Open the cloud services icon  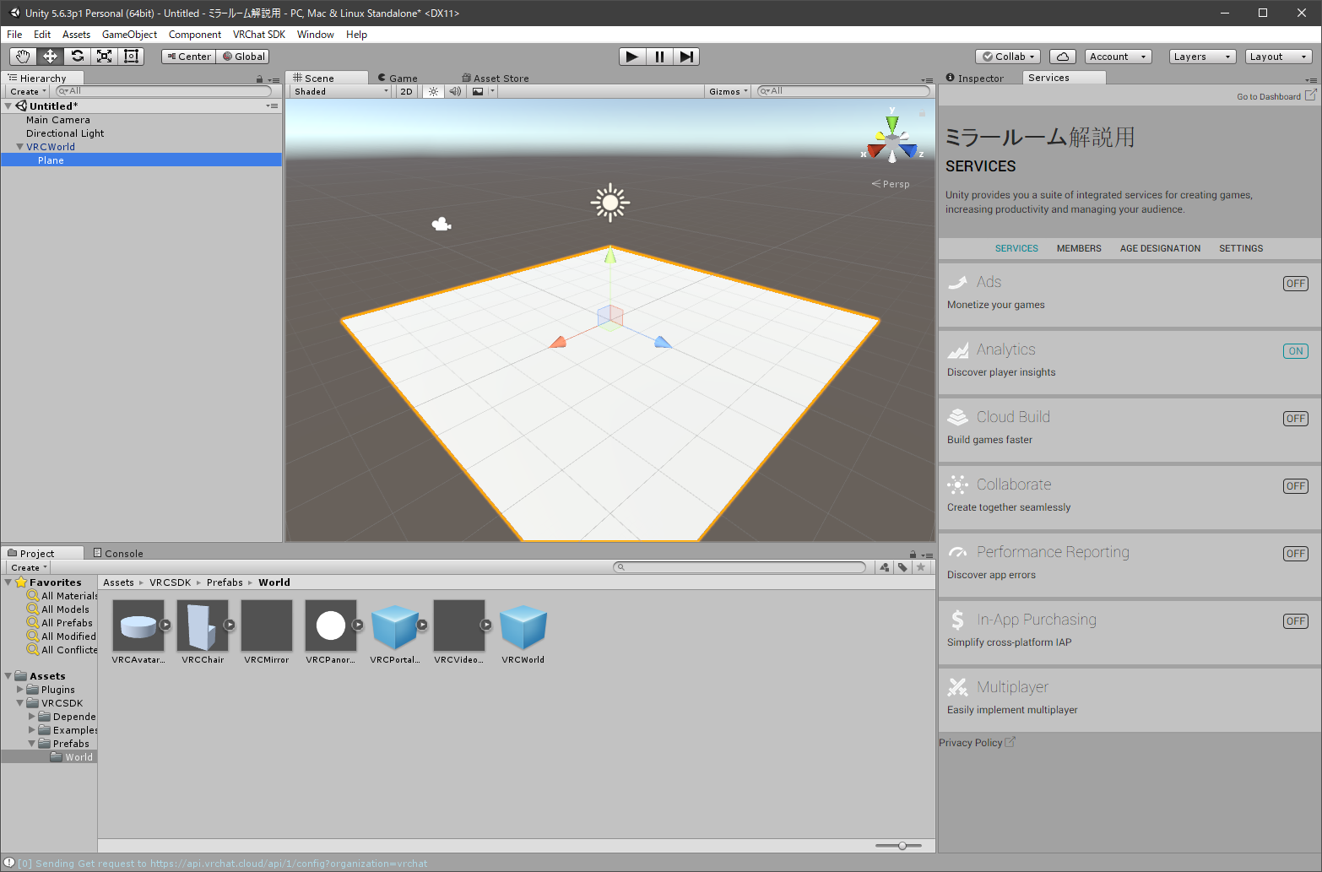coord(1063,57)
